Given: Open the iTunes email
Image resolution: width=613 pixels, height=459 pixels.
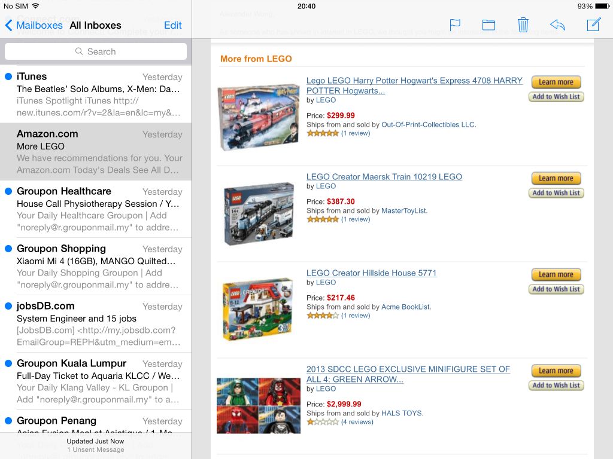Looking at the screenshot, I should point(96,94).
